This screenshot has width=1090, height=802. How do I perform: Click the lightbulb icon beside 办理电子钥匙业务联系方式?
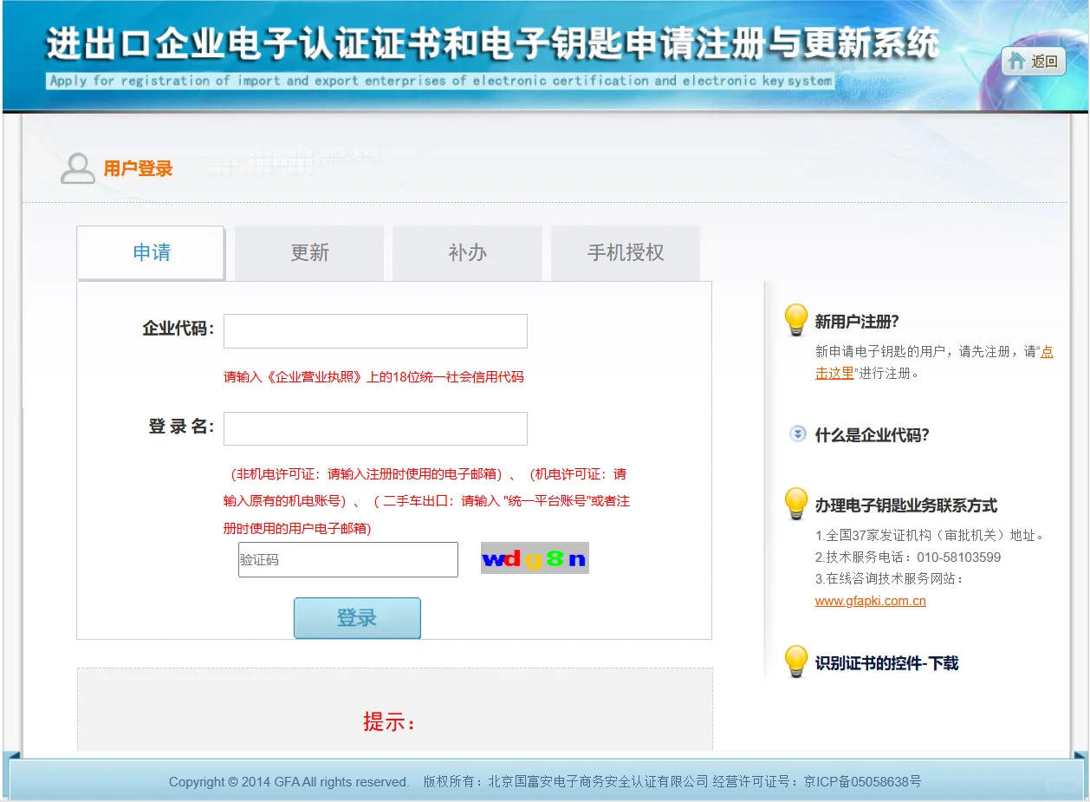[796, 503]
